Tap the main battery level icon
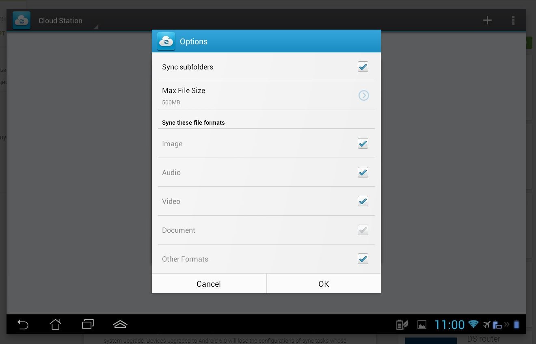Screen dimensions: 536x344 tap(517, 324)
